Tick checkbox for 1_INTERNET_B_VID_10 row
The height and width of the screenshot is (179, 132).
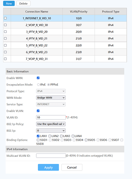5,18
